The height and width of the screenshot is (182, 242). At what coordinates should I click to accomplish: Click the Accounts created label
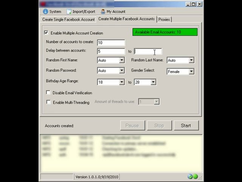(59, 126)
